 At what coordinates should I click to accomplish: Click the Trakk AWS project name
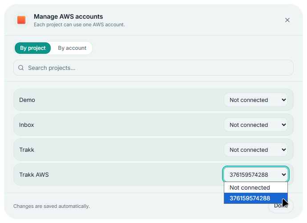[34, 174]
